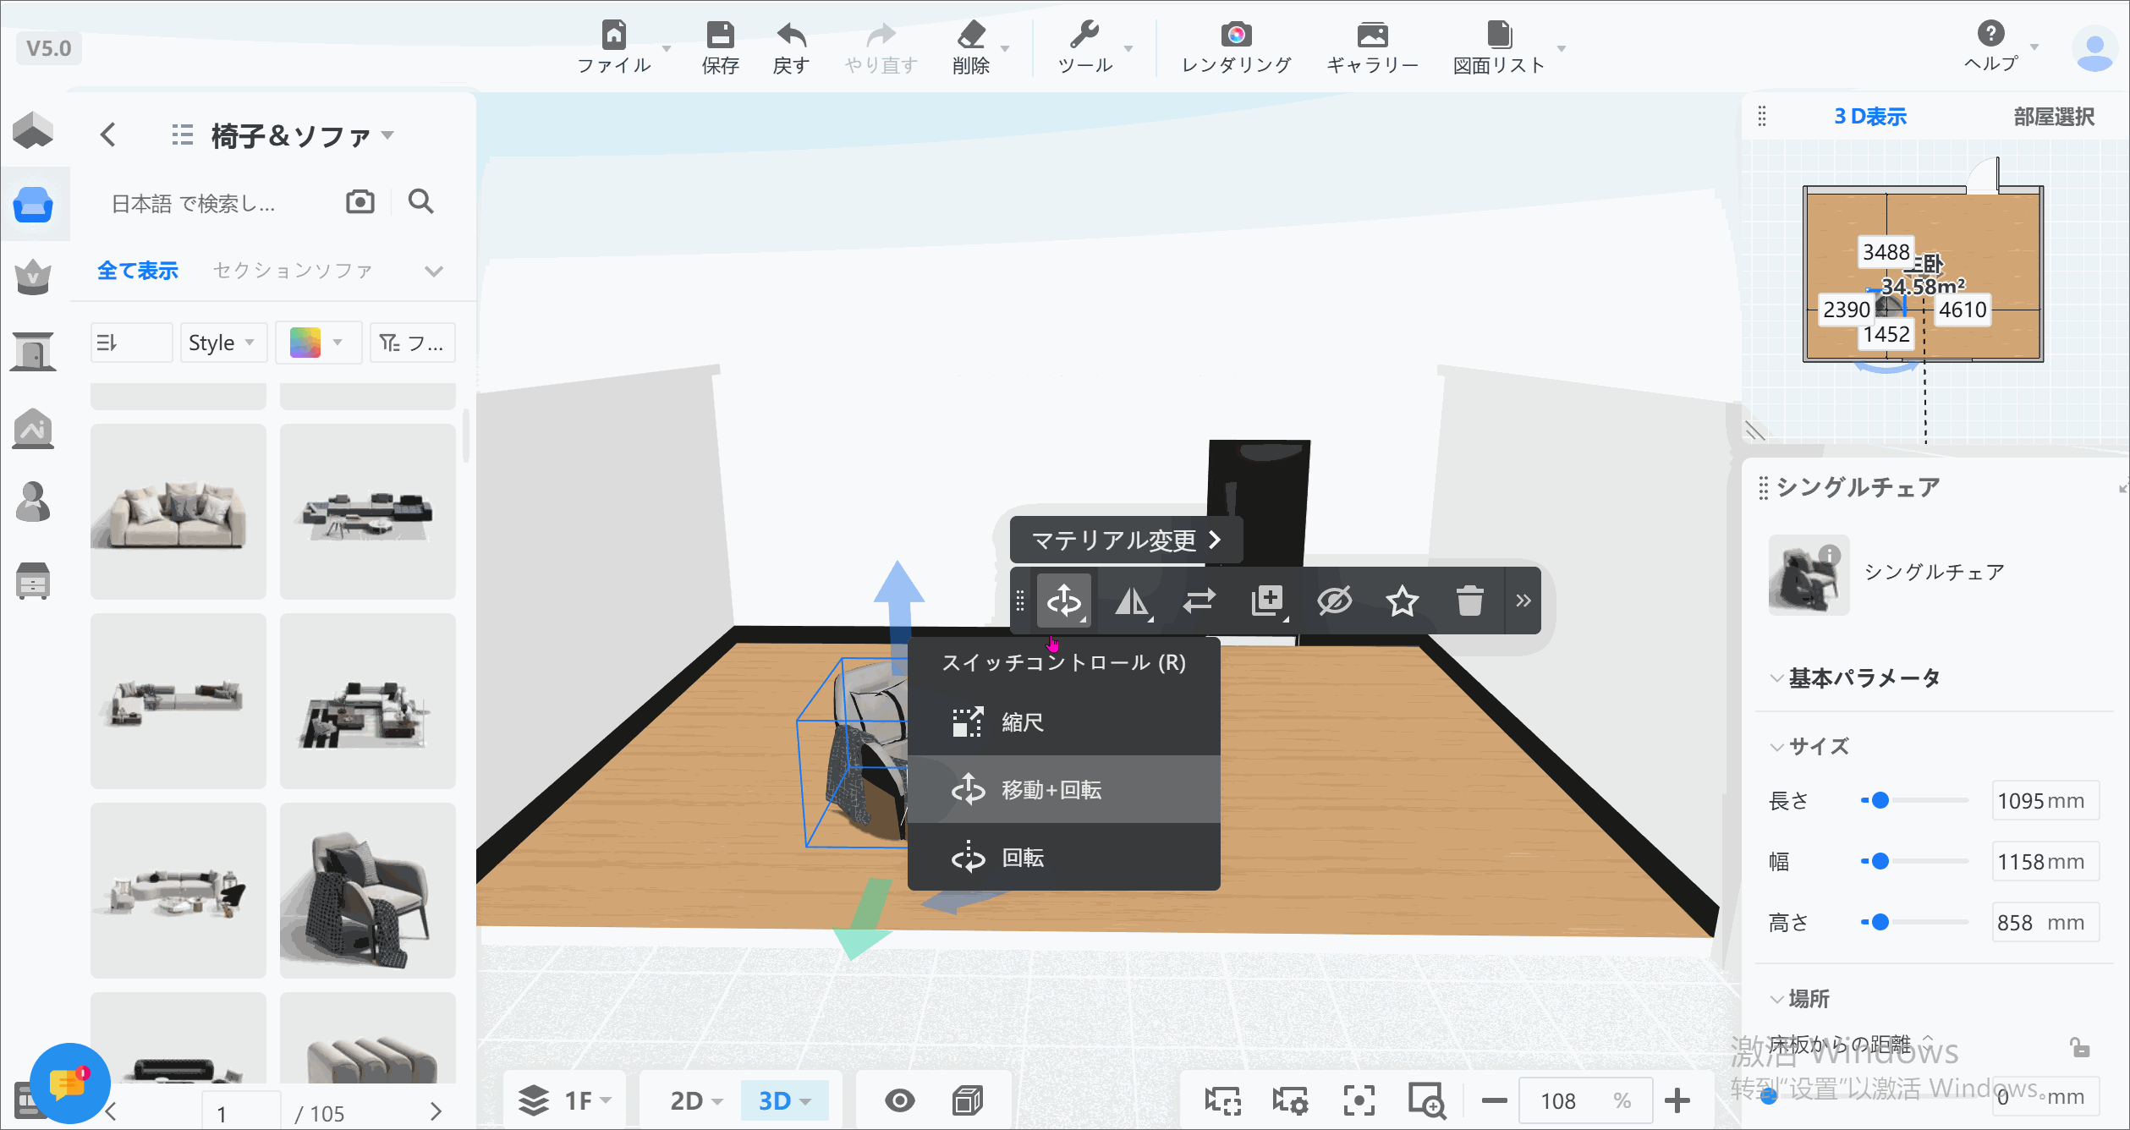The width and height of the screenshot is (2130, 1130).
Task: Select the 移動+回転 menu option
Action: coord(1064,789)
